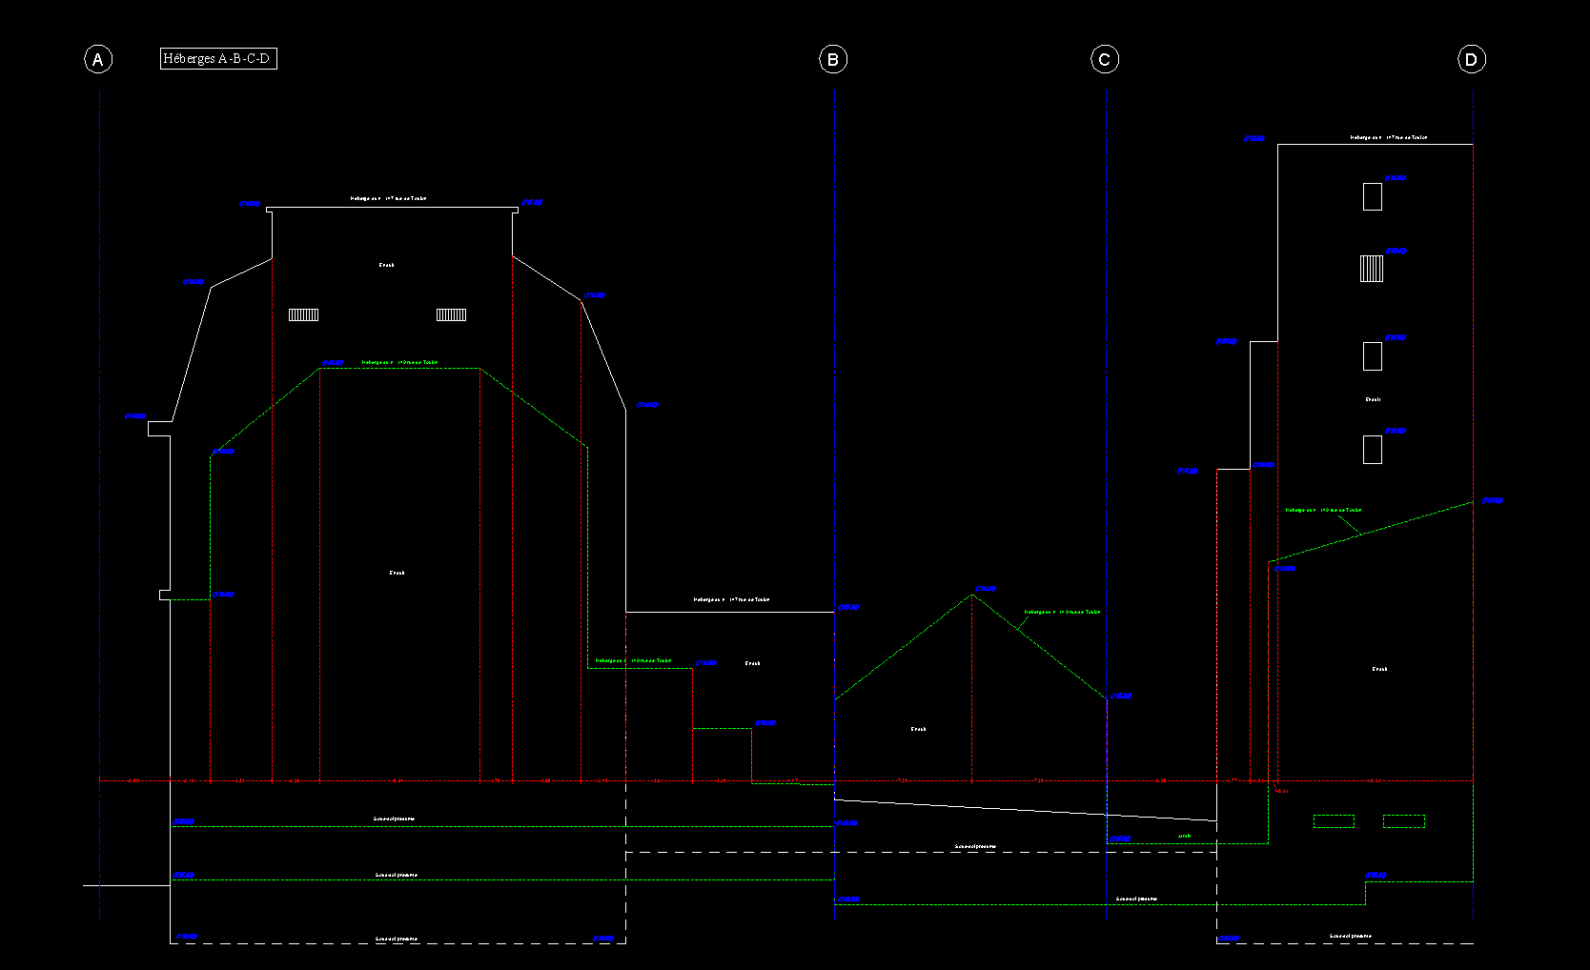Select the circled axis marker D

pos(1471,59)
